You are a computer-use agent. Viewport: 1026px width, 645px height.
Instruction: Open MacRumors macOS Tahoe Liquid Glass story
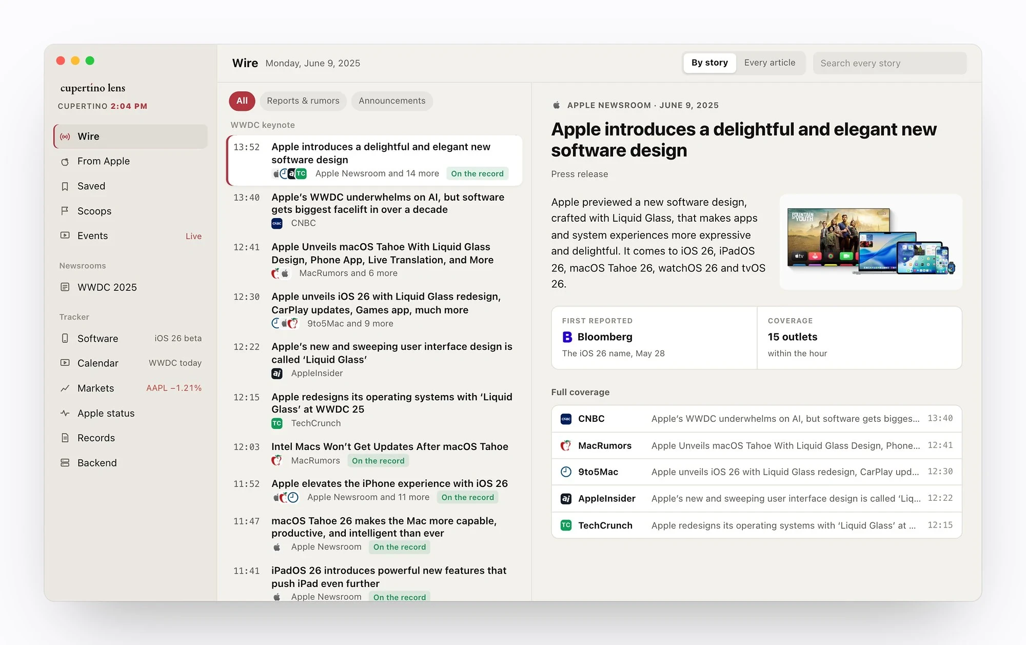374,260
